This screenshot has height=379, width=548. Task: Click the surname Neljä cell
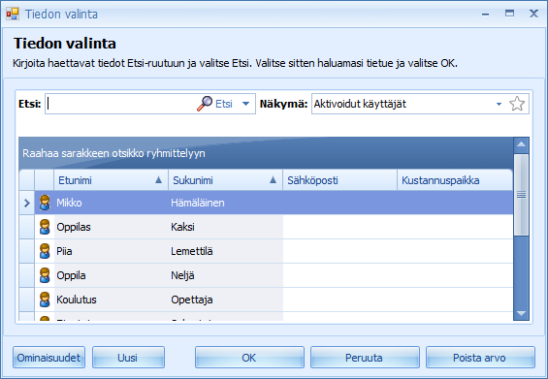click(225, 275)
